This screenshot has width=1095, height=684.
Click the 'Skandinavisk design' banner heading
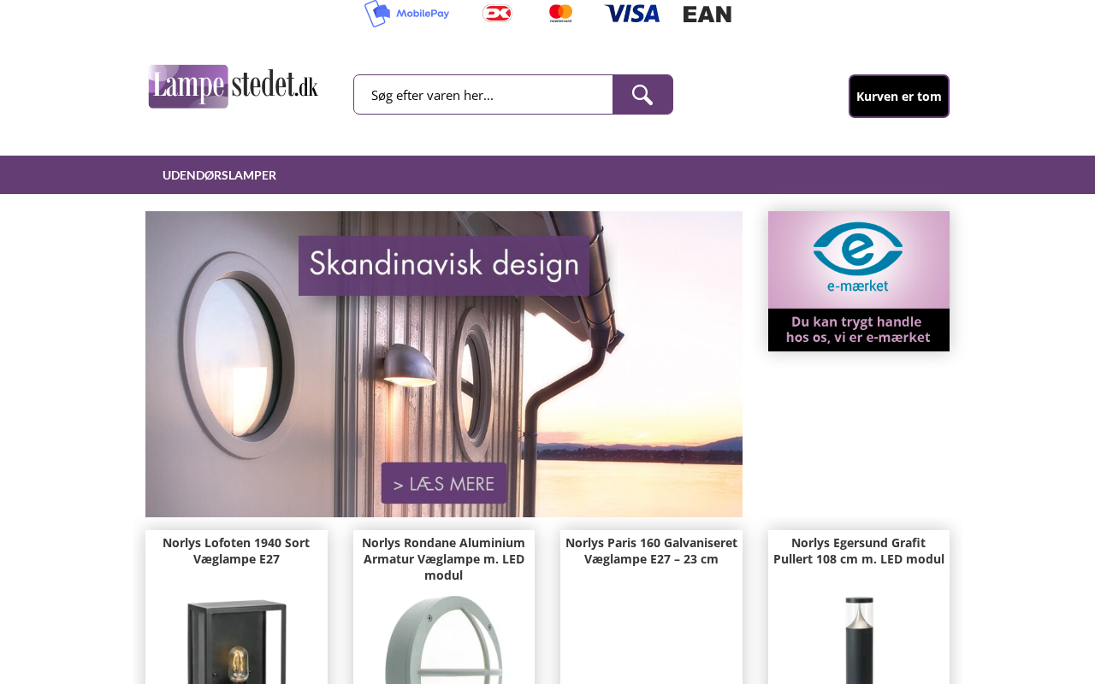[444, 266]
